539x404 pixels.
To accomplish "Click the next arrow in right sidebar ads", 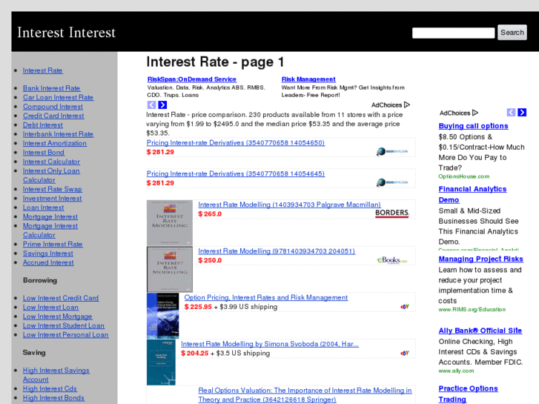I will [522, 113].
